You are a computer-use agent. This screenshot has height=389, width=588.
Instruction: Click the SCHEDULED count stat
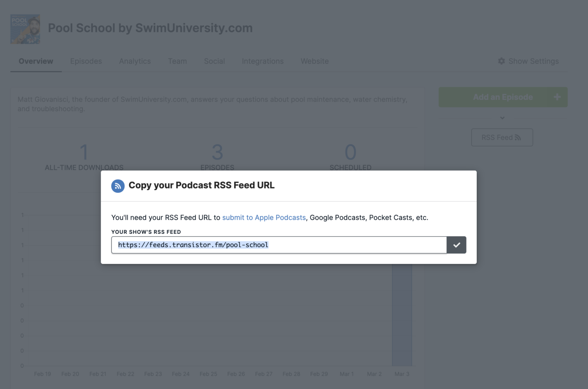[350, 157]
